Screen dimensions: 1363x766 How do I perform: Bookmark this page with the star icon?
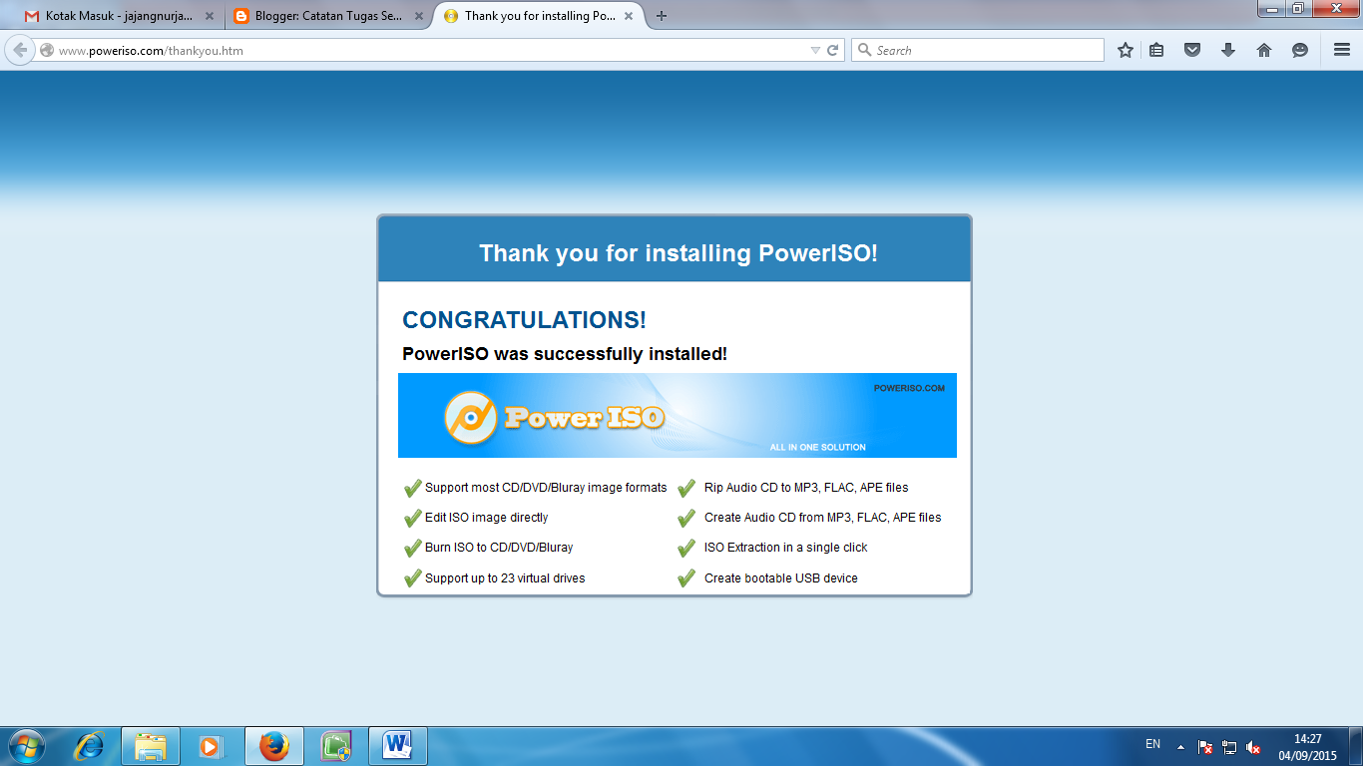[1126, 50]
